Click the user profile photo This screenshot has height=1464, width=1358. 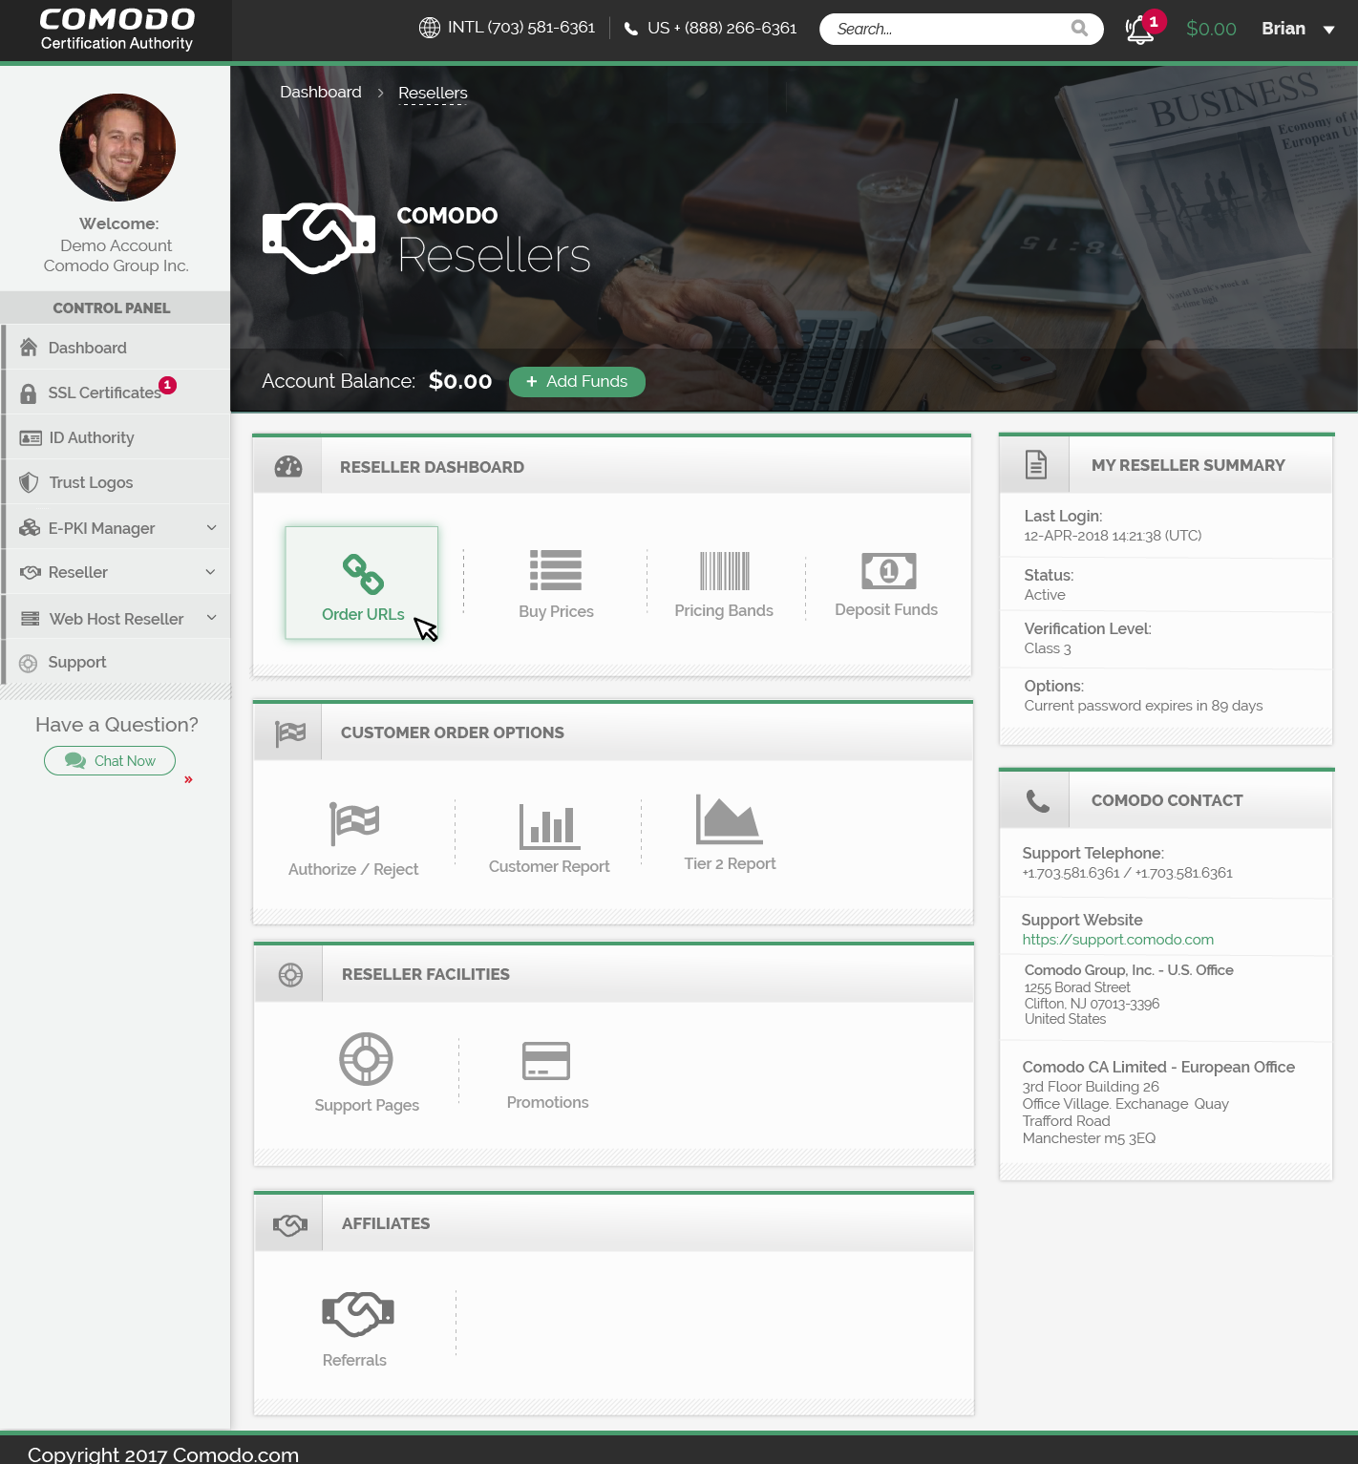pyautogui.click(x=117, y=147)
